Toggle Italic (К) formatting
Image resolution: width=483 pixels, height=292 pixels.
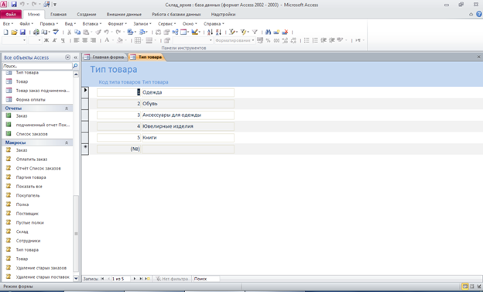(54, 40)
